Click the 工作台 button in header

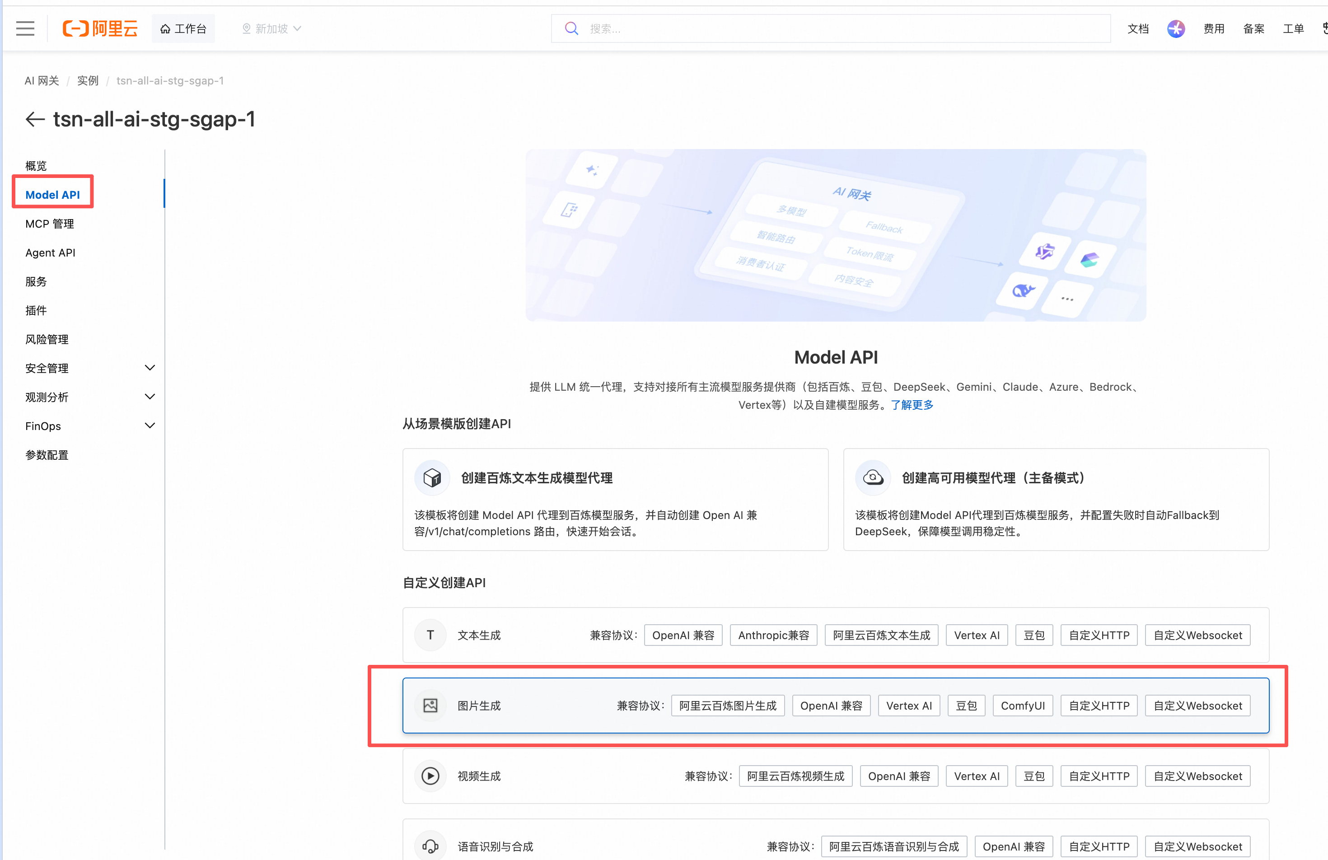coord(183,29)
